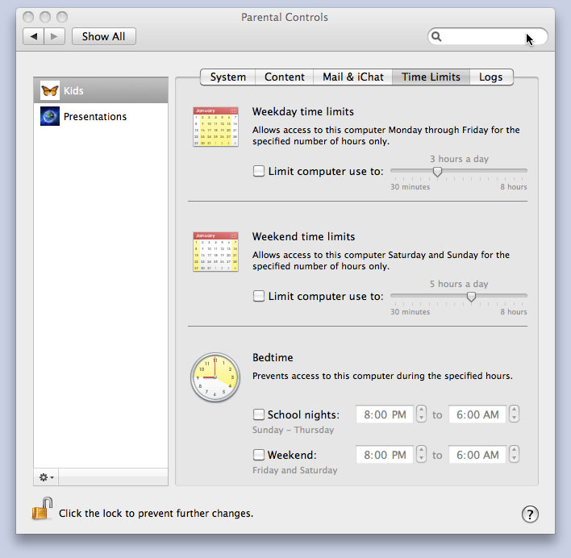Click the Bedtime clock icon

(x=215, y=377)
